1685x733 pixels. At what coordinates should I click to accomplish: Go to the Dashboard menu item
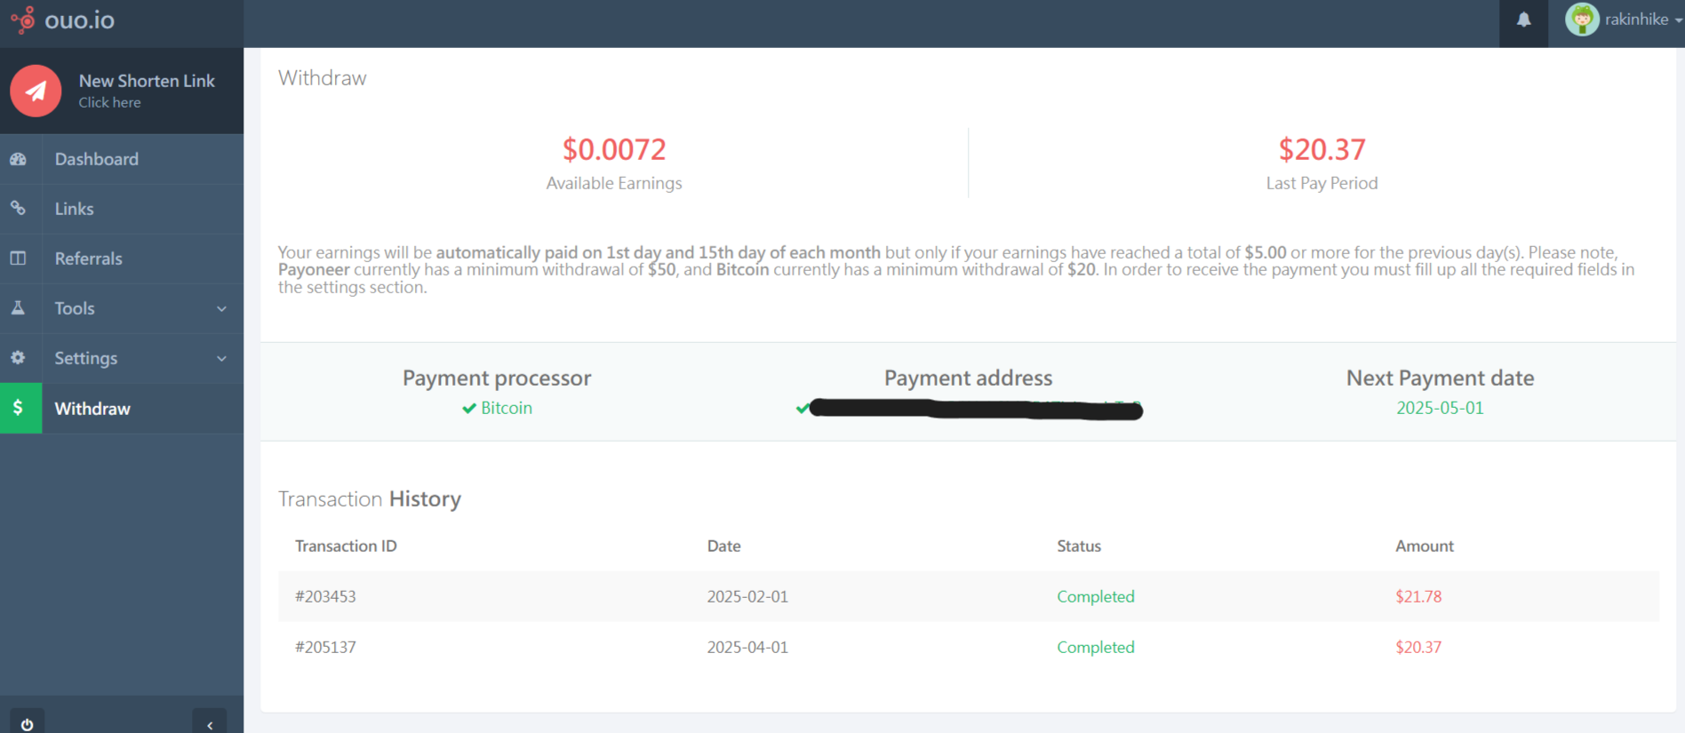click(x=97, y=159)
